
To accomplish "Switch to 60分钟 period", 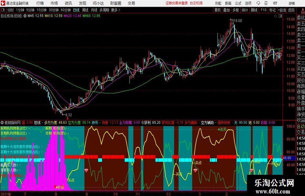I will click(66, 10).
